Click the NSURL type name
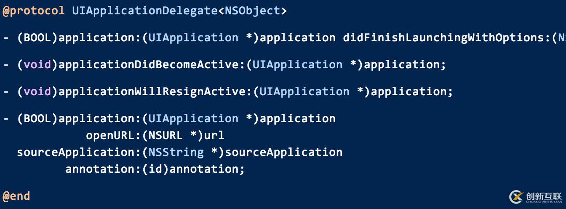566x209 pixels. 166,135
